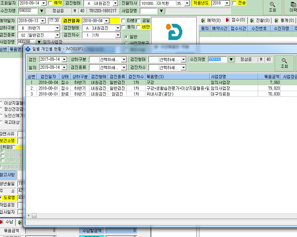Screen dimensions: 297x237
Task: Expand the 상하구분 dropdown in the dialog
Action: [124, 59]
